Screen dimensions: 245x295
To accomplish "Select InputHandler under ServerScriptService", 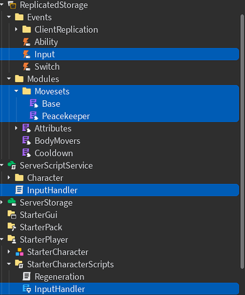I will (120, 190).
